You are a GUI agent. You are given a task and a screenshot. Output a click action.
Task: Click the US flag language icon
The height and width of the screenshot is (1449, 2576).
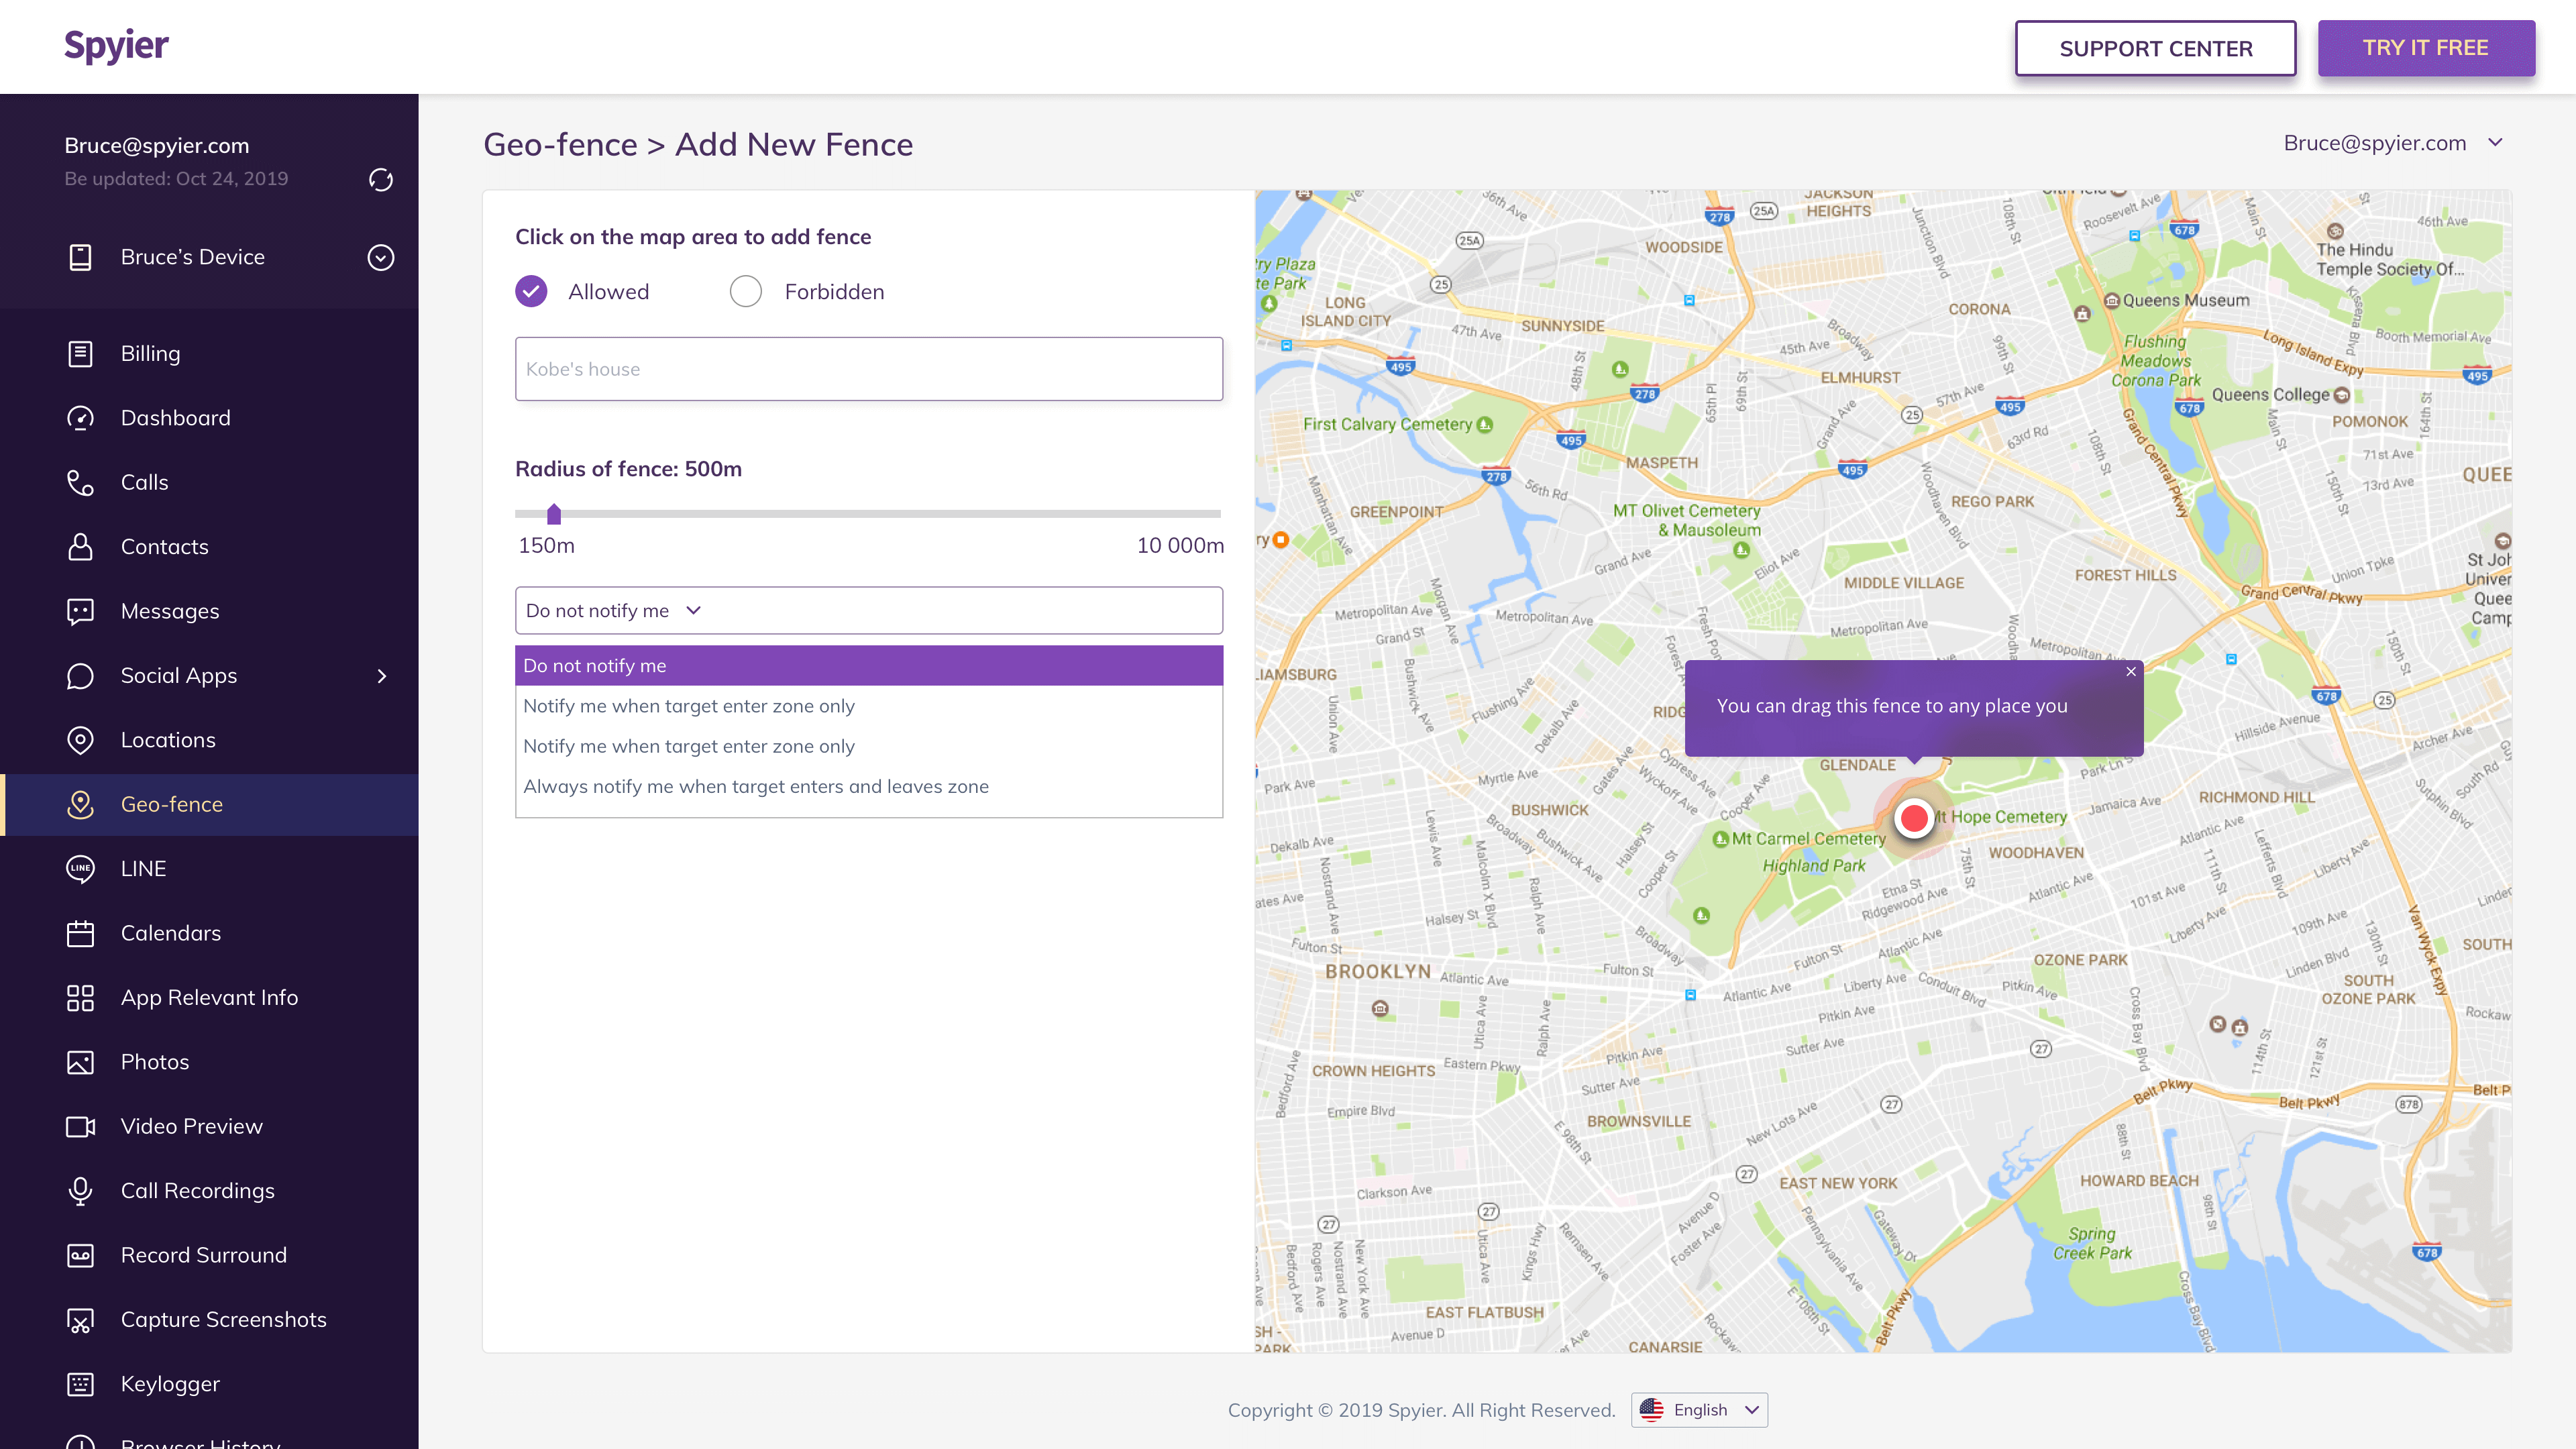[1652, 1410]
